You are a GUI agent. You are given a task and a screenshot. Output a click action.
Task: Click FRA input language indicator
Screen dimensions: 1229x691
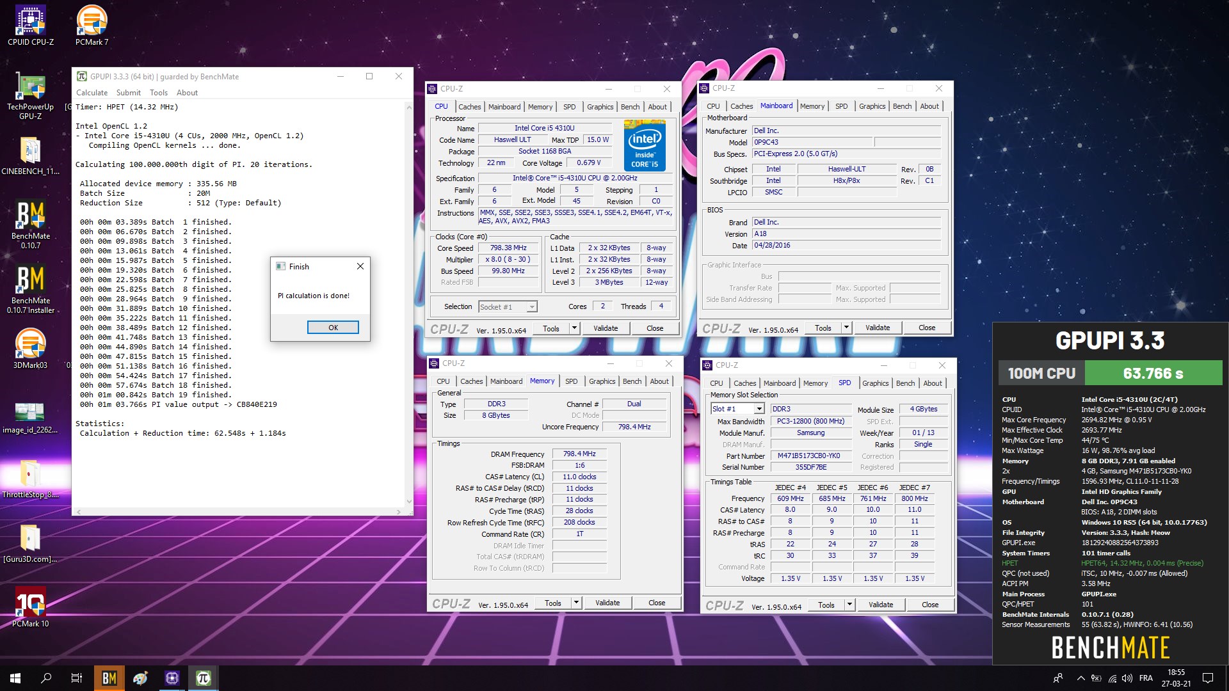[x=1146, y=678]
